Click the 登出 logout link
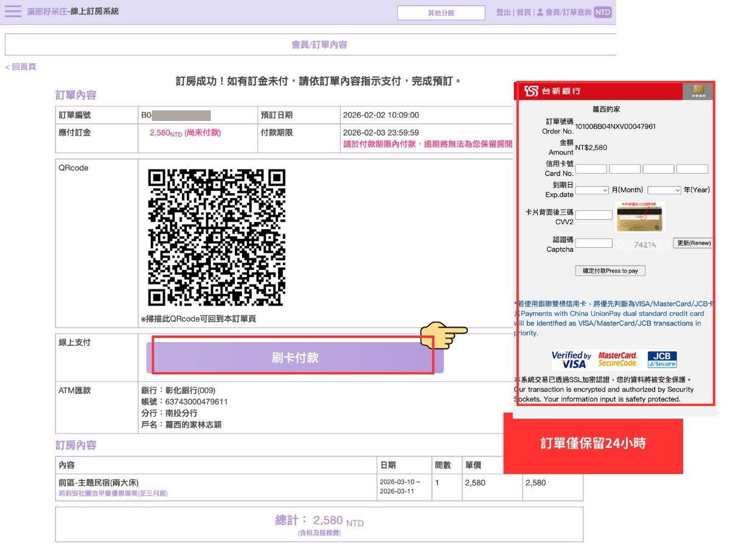 (503, 12)
